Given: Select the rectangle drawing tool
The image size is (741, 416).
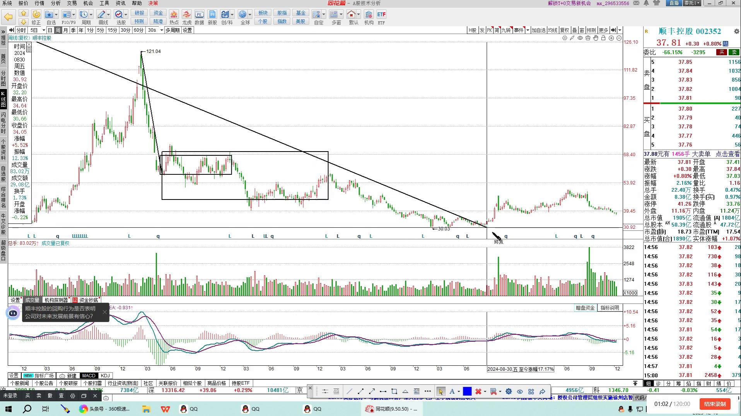Looking at the screenshot, I should tap(394, 391).
